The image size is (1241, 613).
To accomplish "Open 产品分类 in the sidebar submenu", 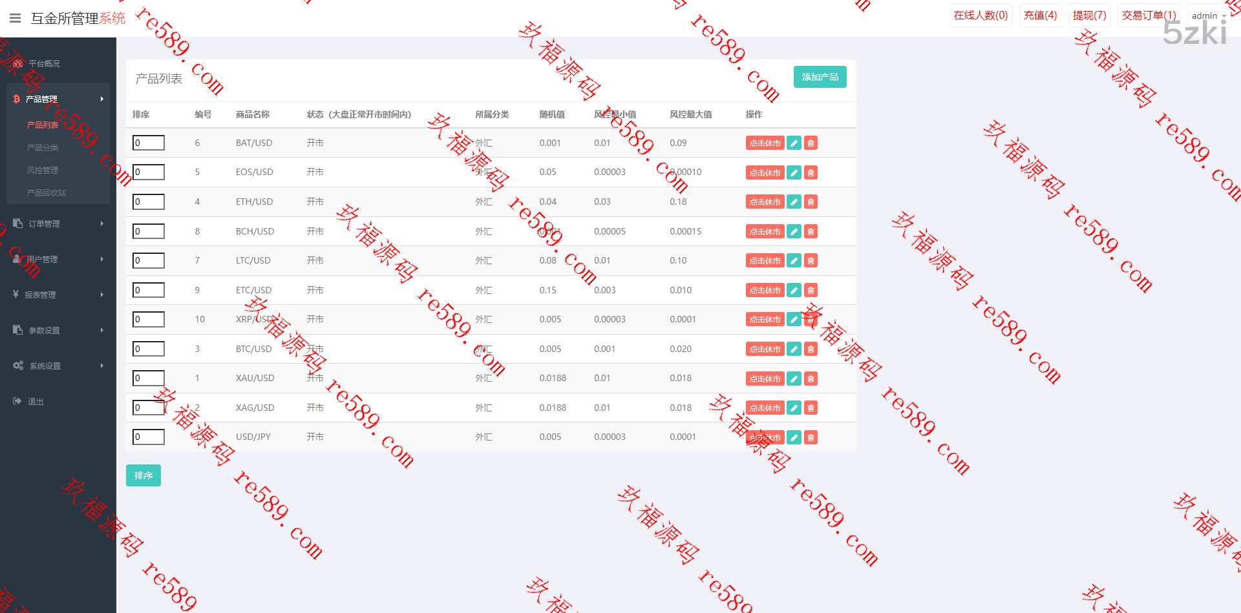I will point(43,147).
